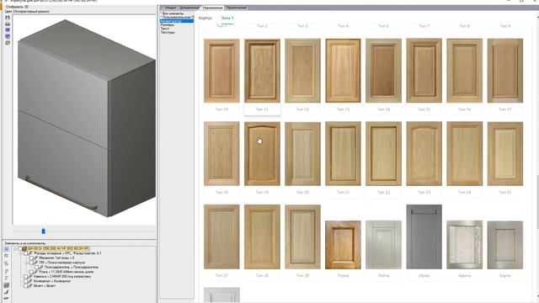The height and width of the screenshot is (303, 539).
Task: Select Все элементы in the category list
Action: coord(173,13)
